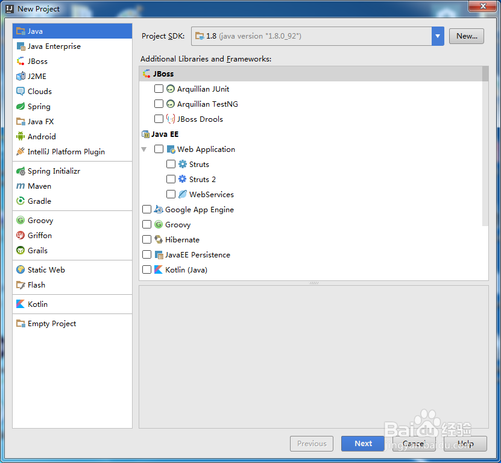501x463 pixels.
Task: Click the JavaEE Persistence icon
Action: pos(159,254)
